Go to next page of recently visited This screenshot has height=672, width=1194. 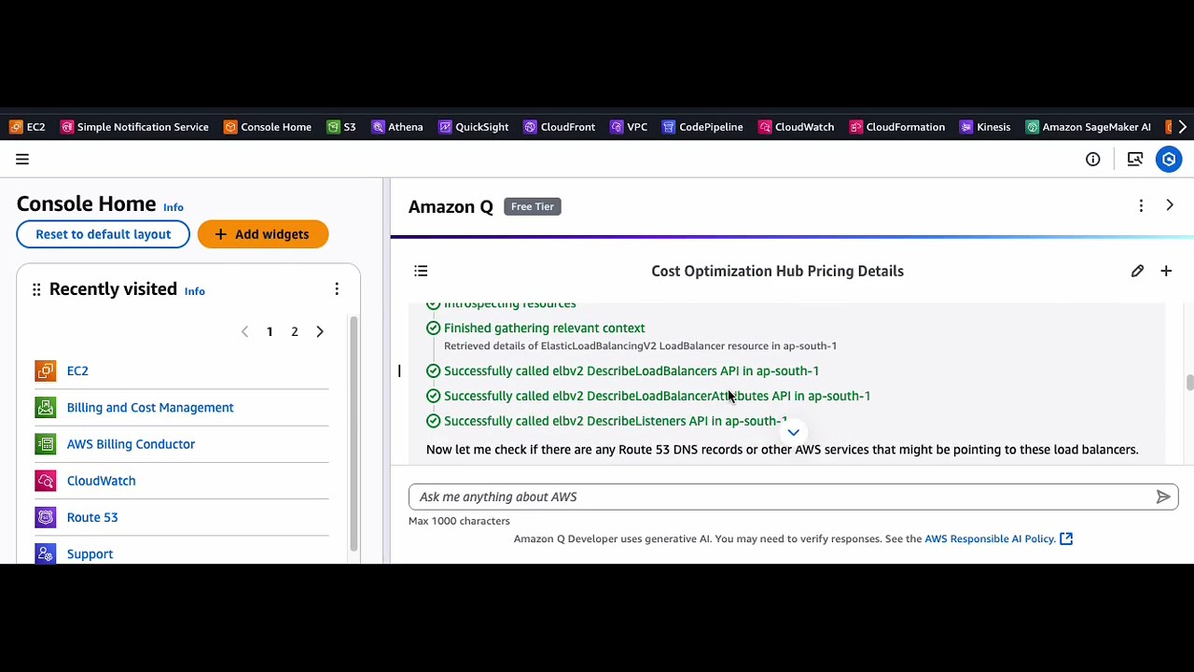320,331
